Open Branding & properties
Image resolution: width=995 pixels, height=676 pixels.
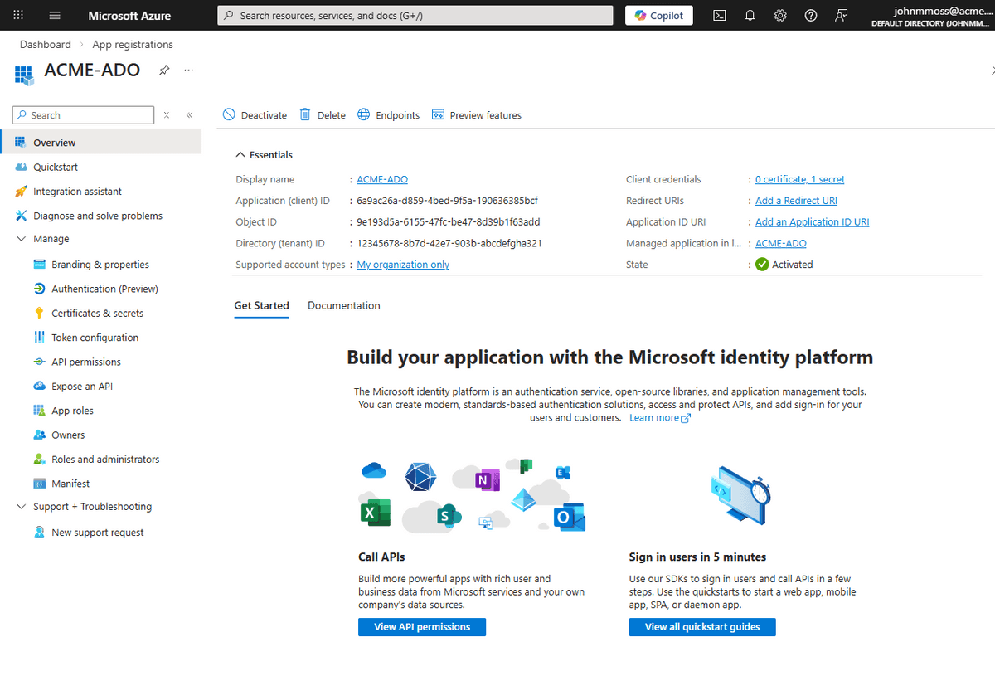(x=98, y=264)
